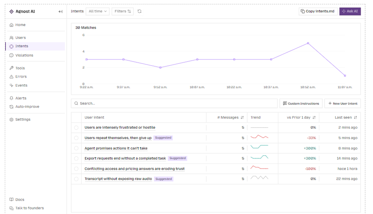Click the Users icon in sidebar
Screen dimensions: 373x214
12,38
